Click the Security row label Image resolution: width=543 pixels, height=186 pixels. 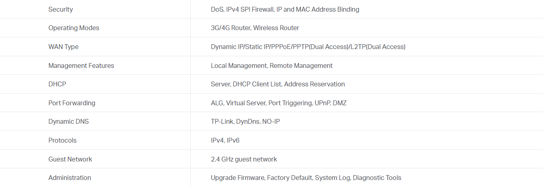pos(61,9)
